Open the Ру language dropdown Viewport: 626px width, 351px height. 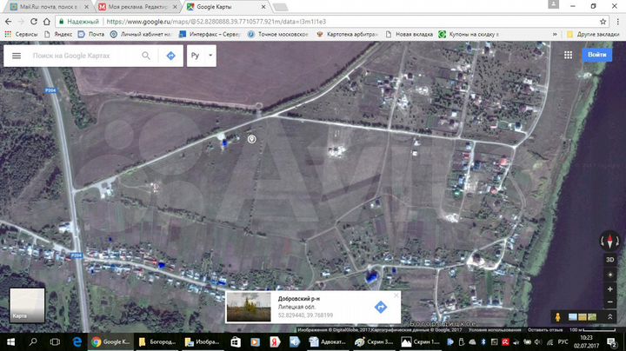(201, 56)
